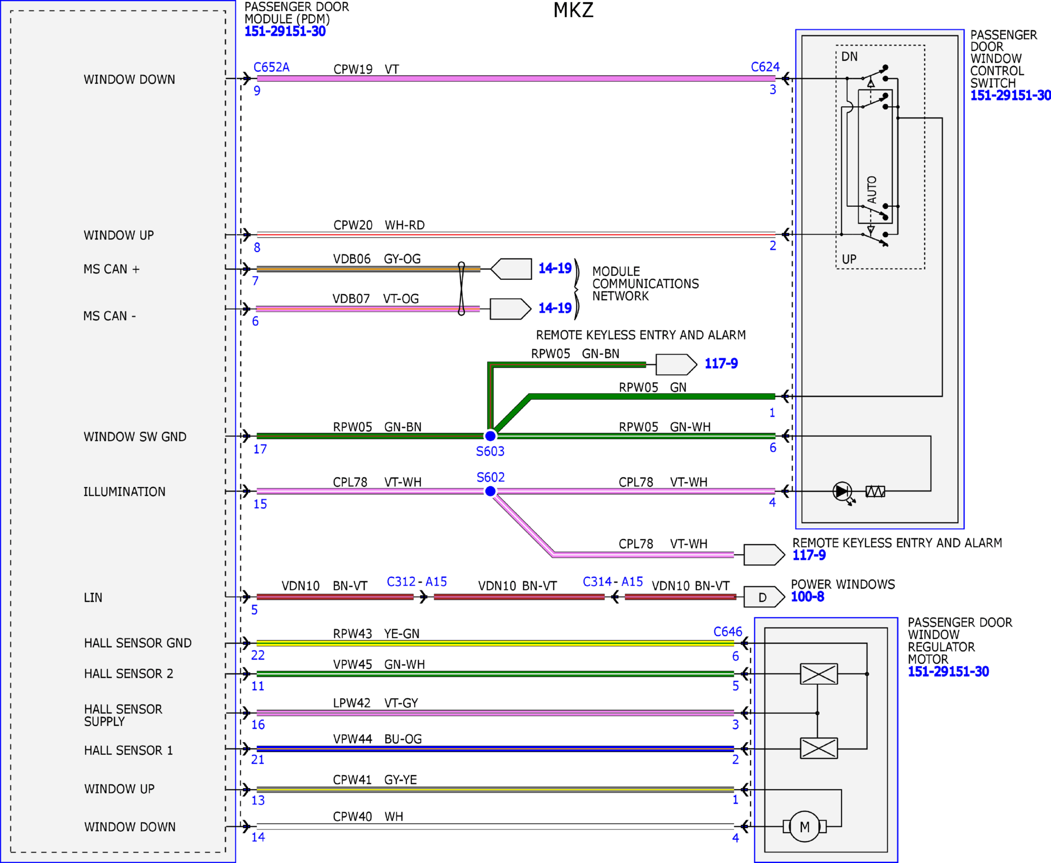Open 117-9 link under Remote Keyless Entry label
The height and width of the screenshot is (863, 1051).
[x=809, y=555]
